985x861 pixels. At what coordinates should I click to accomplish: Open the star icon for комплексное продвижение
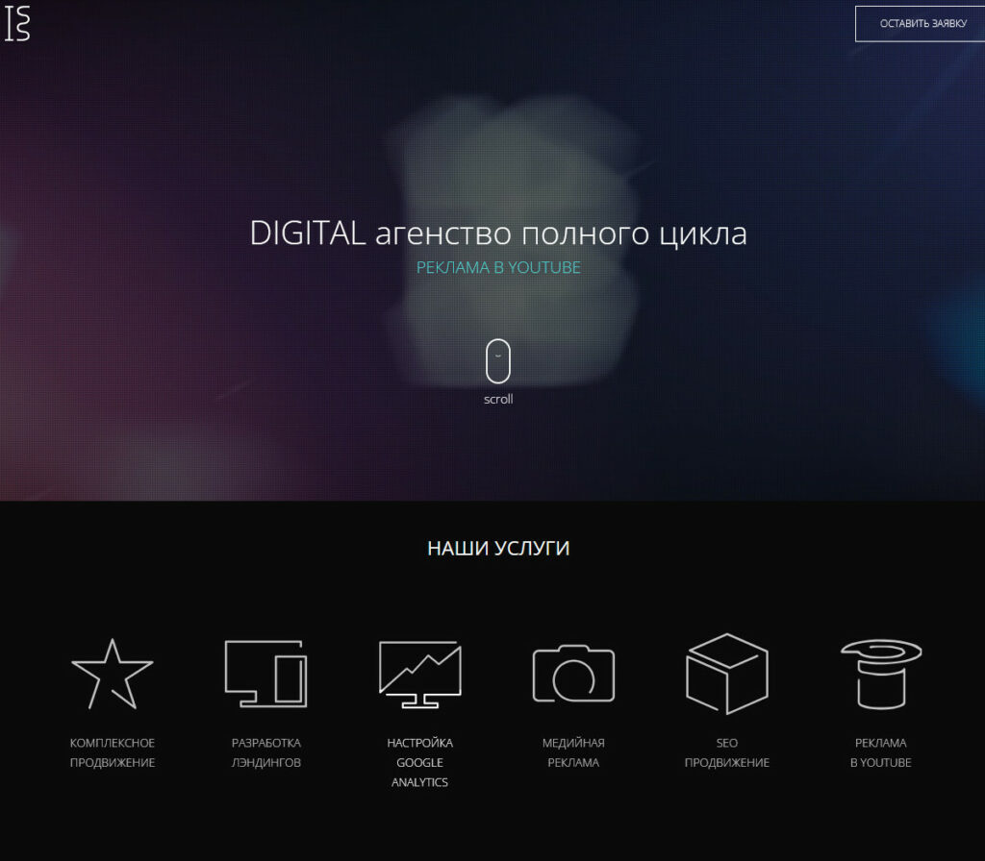(x=113, y=674)
